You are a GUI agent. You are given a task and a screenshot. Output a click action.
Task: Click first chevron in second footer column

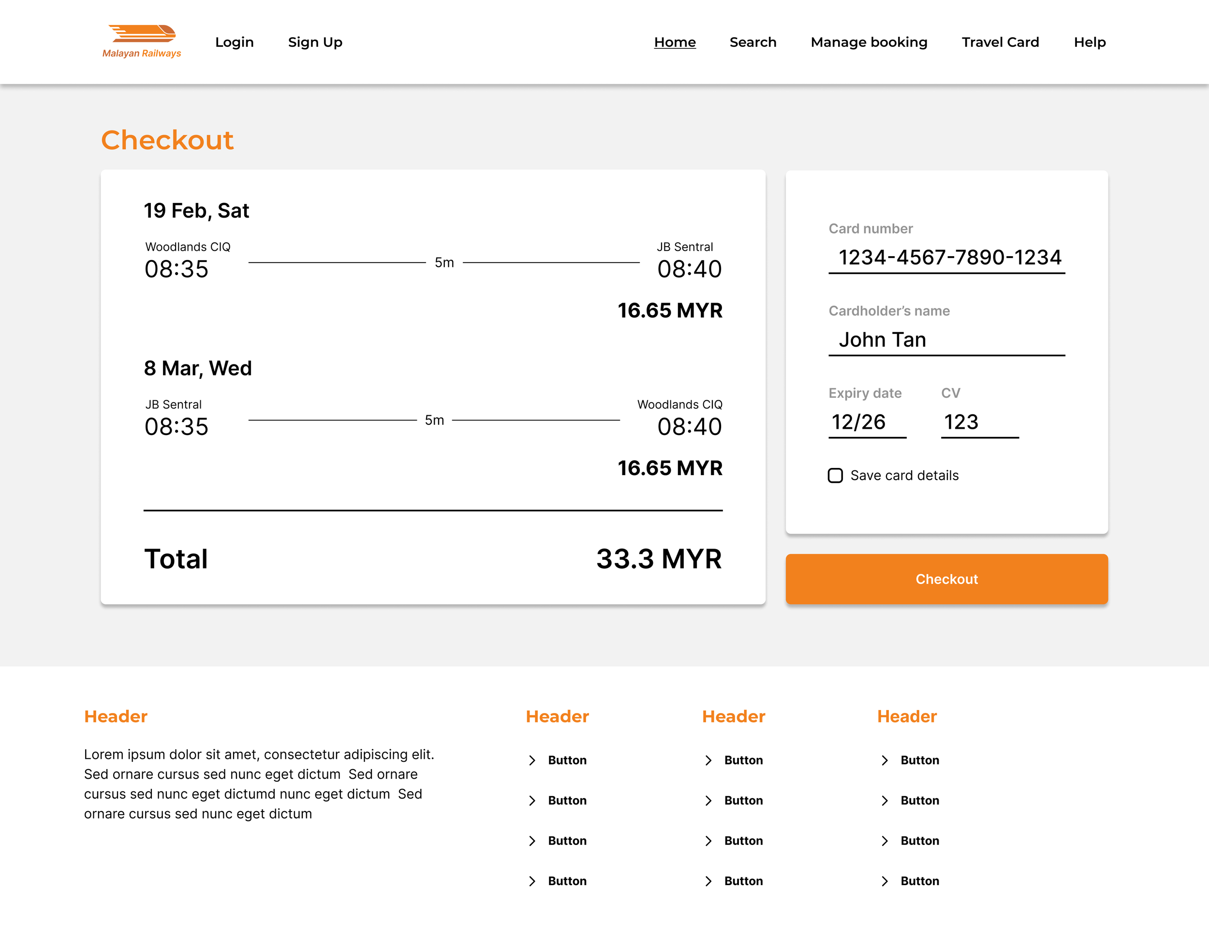click(x=532, y=760)
